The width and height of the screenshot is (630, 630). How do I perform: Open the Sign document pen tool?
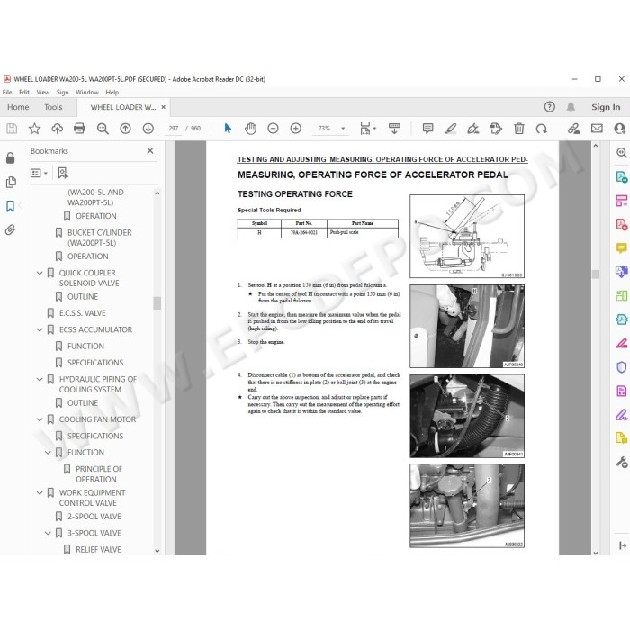point(473,129)
